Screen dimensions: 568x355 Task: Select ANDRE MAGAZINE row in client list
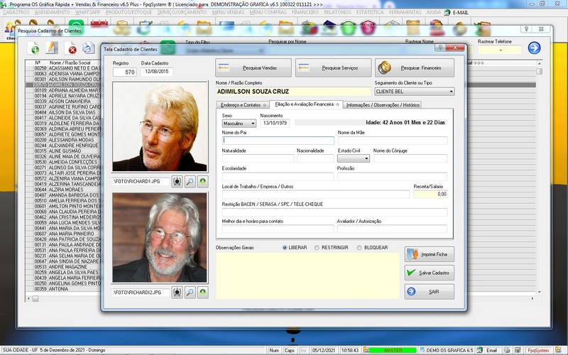tap(63, 267)
